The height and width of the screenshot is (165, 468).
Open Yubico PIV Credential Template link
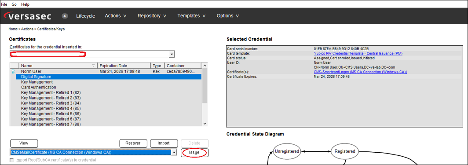tap(358, 53)
